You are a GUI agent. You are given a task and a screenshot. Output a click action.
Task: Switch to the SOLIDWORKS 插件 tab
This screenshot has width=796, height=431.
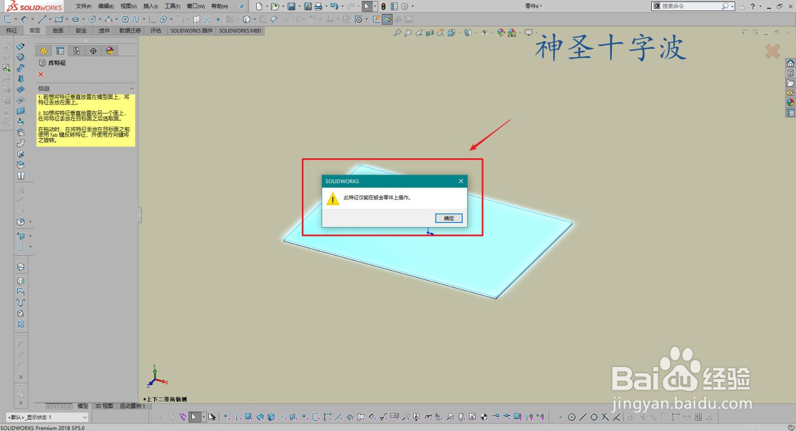(x=192, y=31)
